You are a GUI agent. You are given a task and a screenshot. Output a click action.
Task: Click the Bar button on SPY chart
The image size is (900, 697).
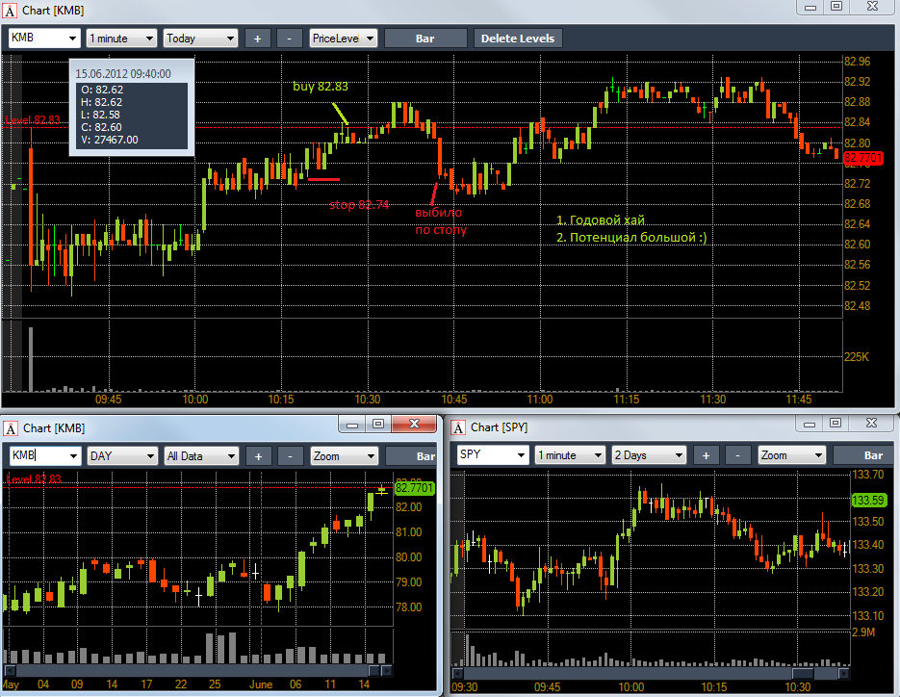click(x=863, y=455)
